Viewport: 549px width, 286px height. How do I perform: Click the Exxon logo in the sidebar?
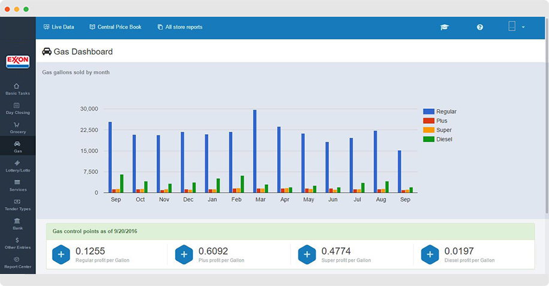pos(17,62)
